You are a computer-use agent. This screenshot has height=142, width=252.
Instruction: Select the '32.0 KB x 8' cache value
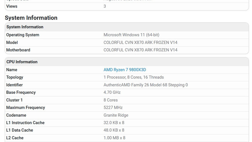(114, 123)
